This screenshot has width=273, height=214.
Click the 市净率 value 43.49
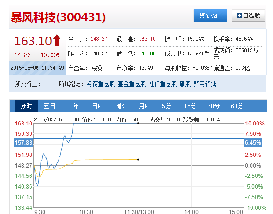pyautogui.click(x=146, y=68)
